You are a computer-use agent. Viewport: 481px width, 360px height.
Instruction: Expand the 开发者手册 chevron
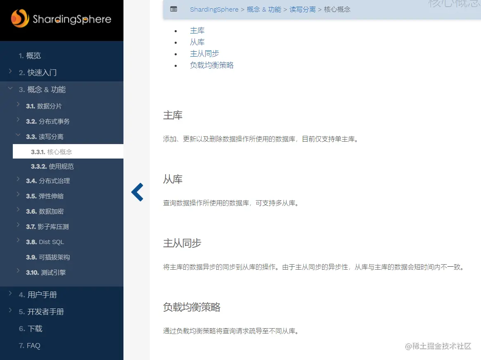point(10,310)
